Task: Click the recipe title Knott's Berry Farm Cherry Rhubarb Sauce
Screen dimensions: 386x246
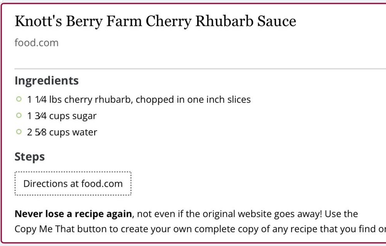Action: pos(155,22)
